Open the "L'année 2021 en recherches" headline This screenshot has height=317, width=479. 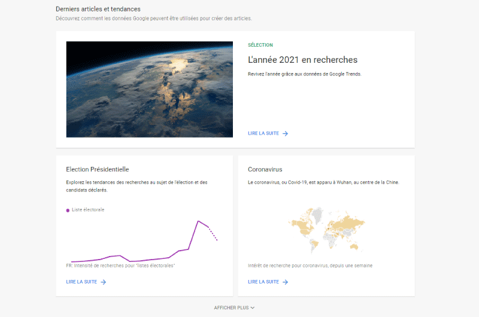302,60
